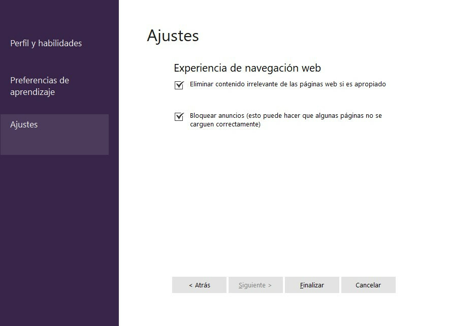Viewport: 450px width, 326px height.
Task: Click the checkmark beside 'Eliminar contenido'
Action: coord(179,85)
